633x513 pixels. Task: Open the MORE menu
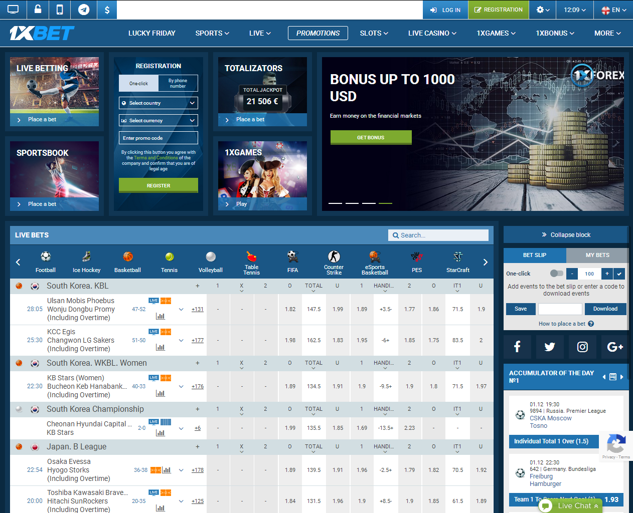[607, 33]
